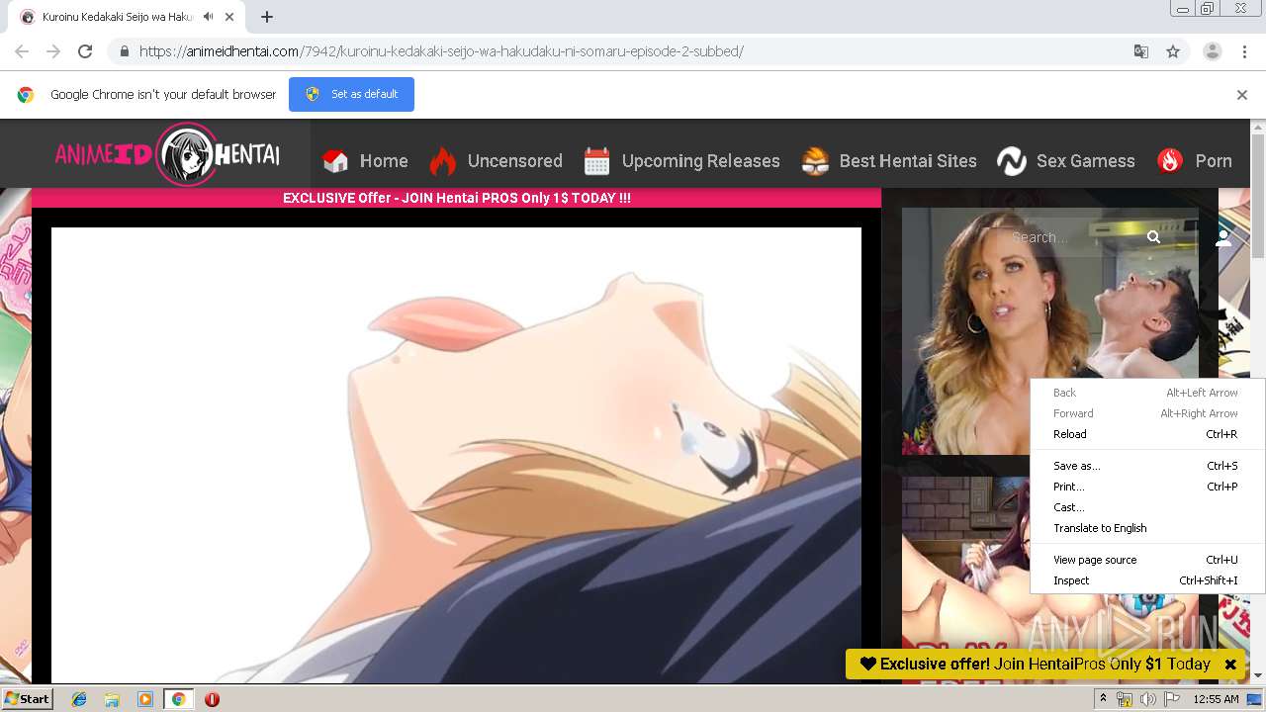Open the media player taskbar icon
This screenshot has height=712, width=1266.
point(145,699)
